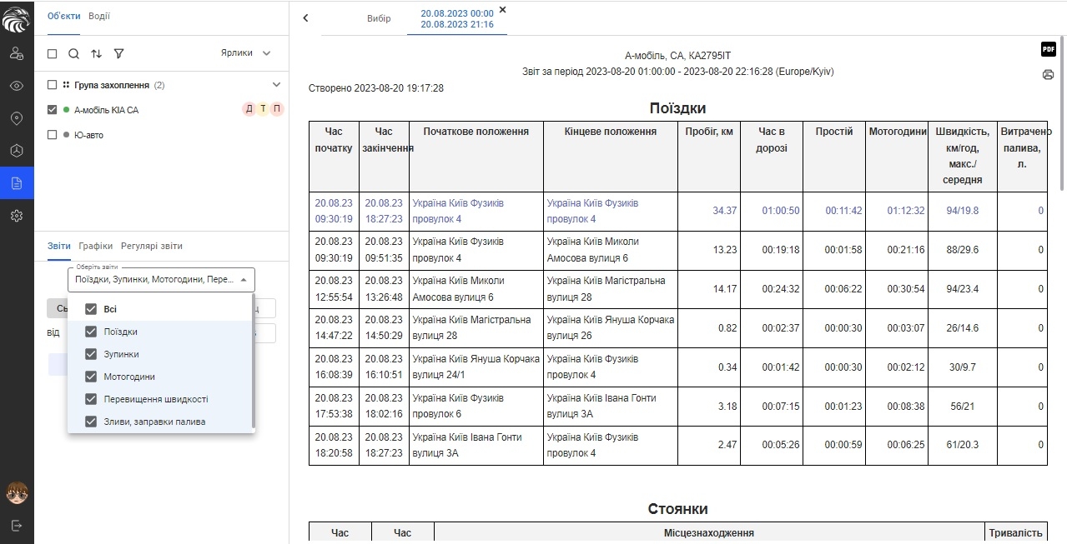Screen dimensions: 1067x544
Task: Click the Ю-авто object row
Action: [x=162, y=135]
